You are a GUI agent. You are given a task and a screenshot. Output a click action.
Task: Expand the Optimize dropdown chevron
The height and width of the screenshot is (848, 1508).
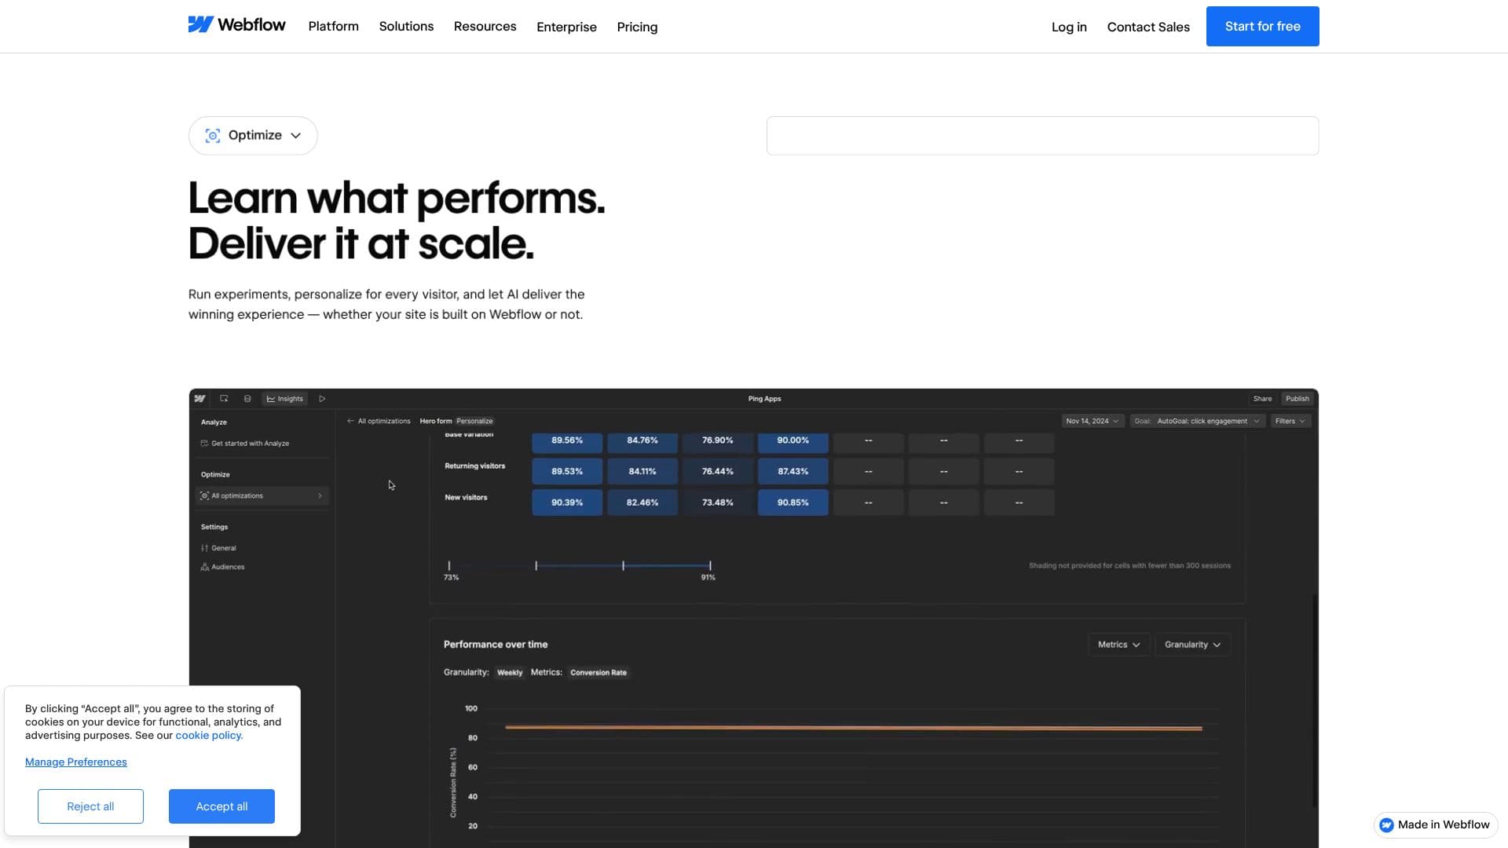[x=296, y=136]
